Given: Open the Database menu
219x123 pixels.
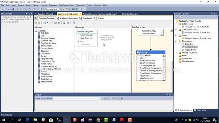Looking at the screenshot, I should 53,5.
